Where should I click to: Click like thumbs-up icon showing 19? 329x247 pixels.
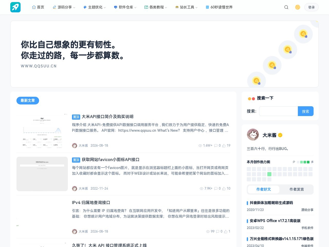click(224, 146)
